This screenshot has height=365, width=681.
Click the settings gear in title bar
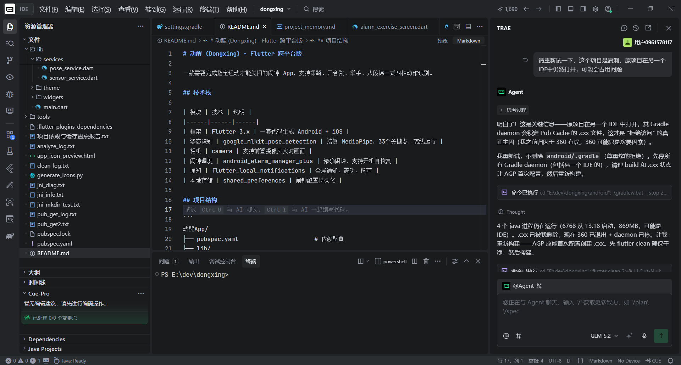point(596,9)
